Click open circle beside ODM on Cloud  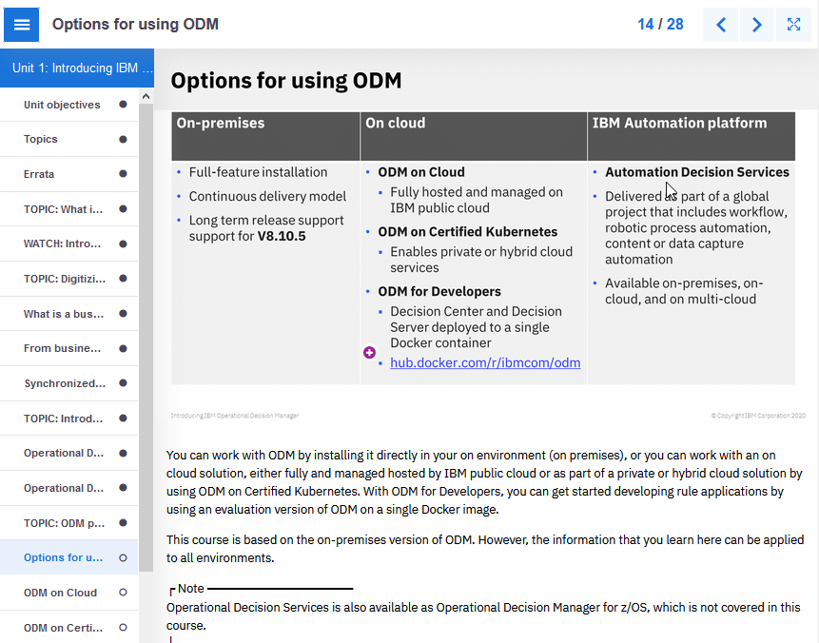(124, 593)
